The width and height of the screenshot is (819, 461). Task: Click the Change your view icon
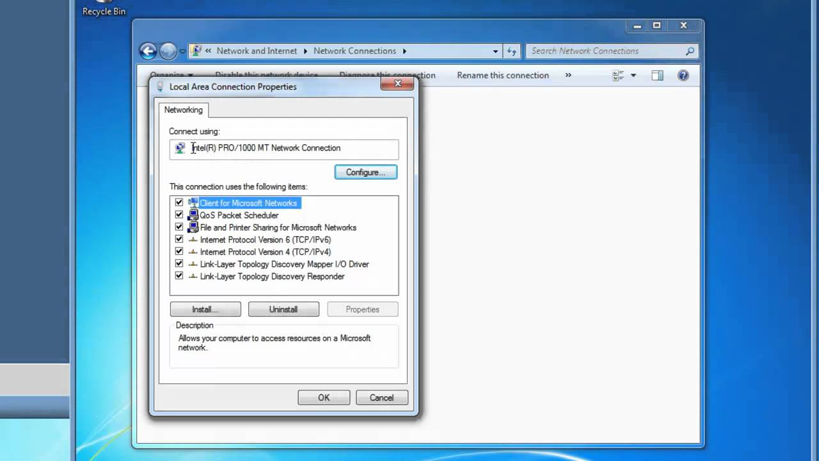(x=618, y=76)
